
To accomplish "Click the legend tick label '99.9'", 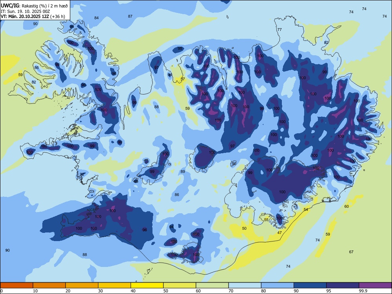I will (363, 291).
